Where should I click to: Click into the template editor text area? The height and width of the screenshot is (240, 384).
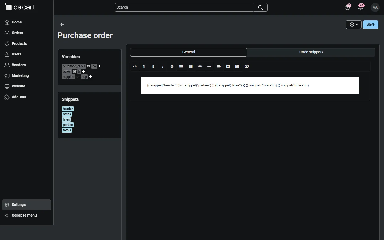tap(250, 86)
